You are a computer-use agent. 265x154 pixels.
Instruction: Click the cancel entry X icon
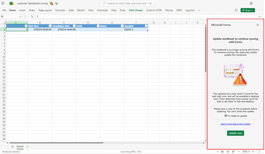25,16
